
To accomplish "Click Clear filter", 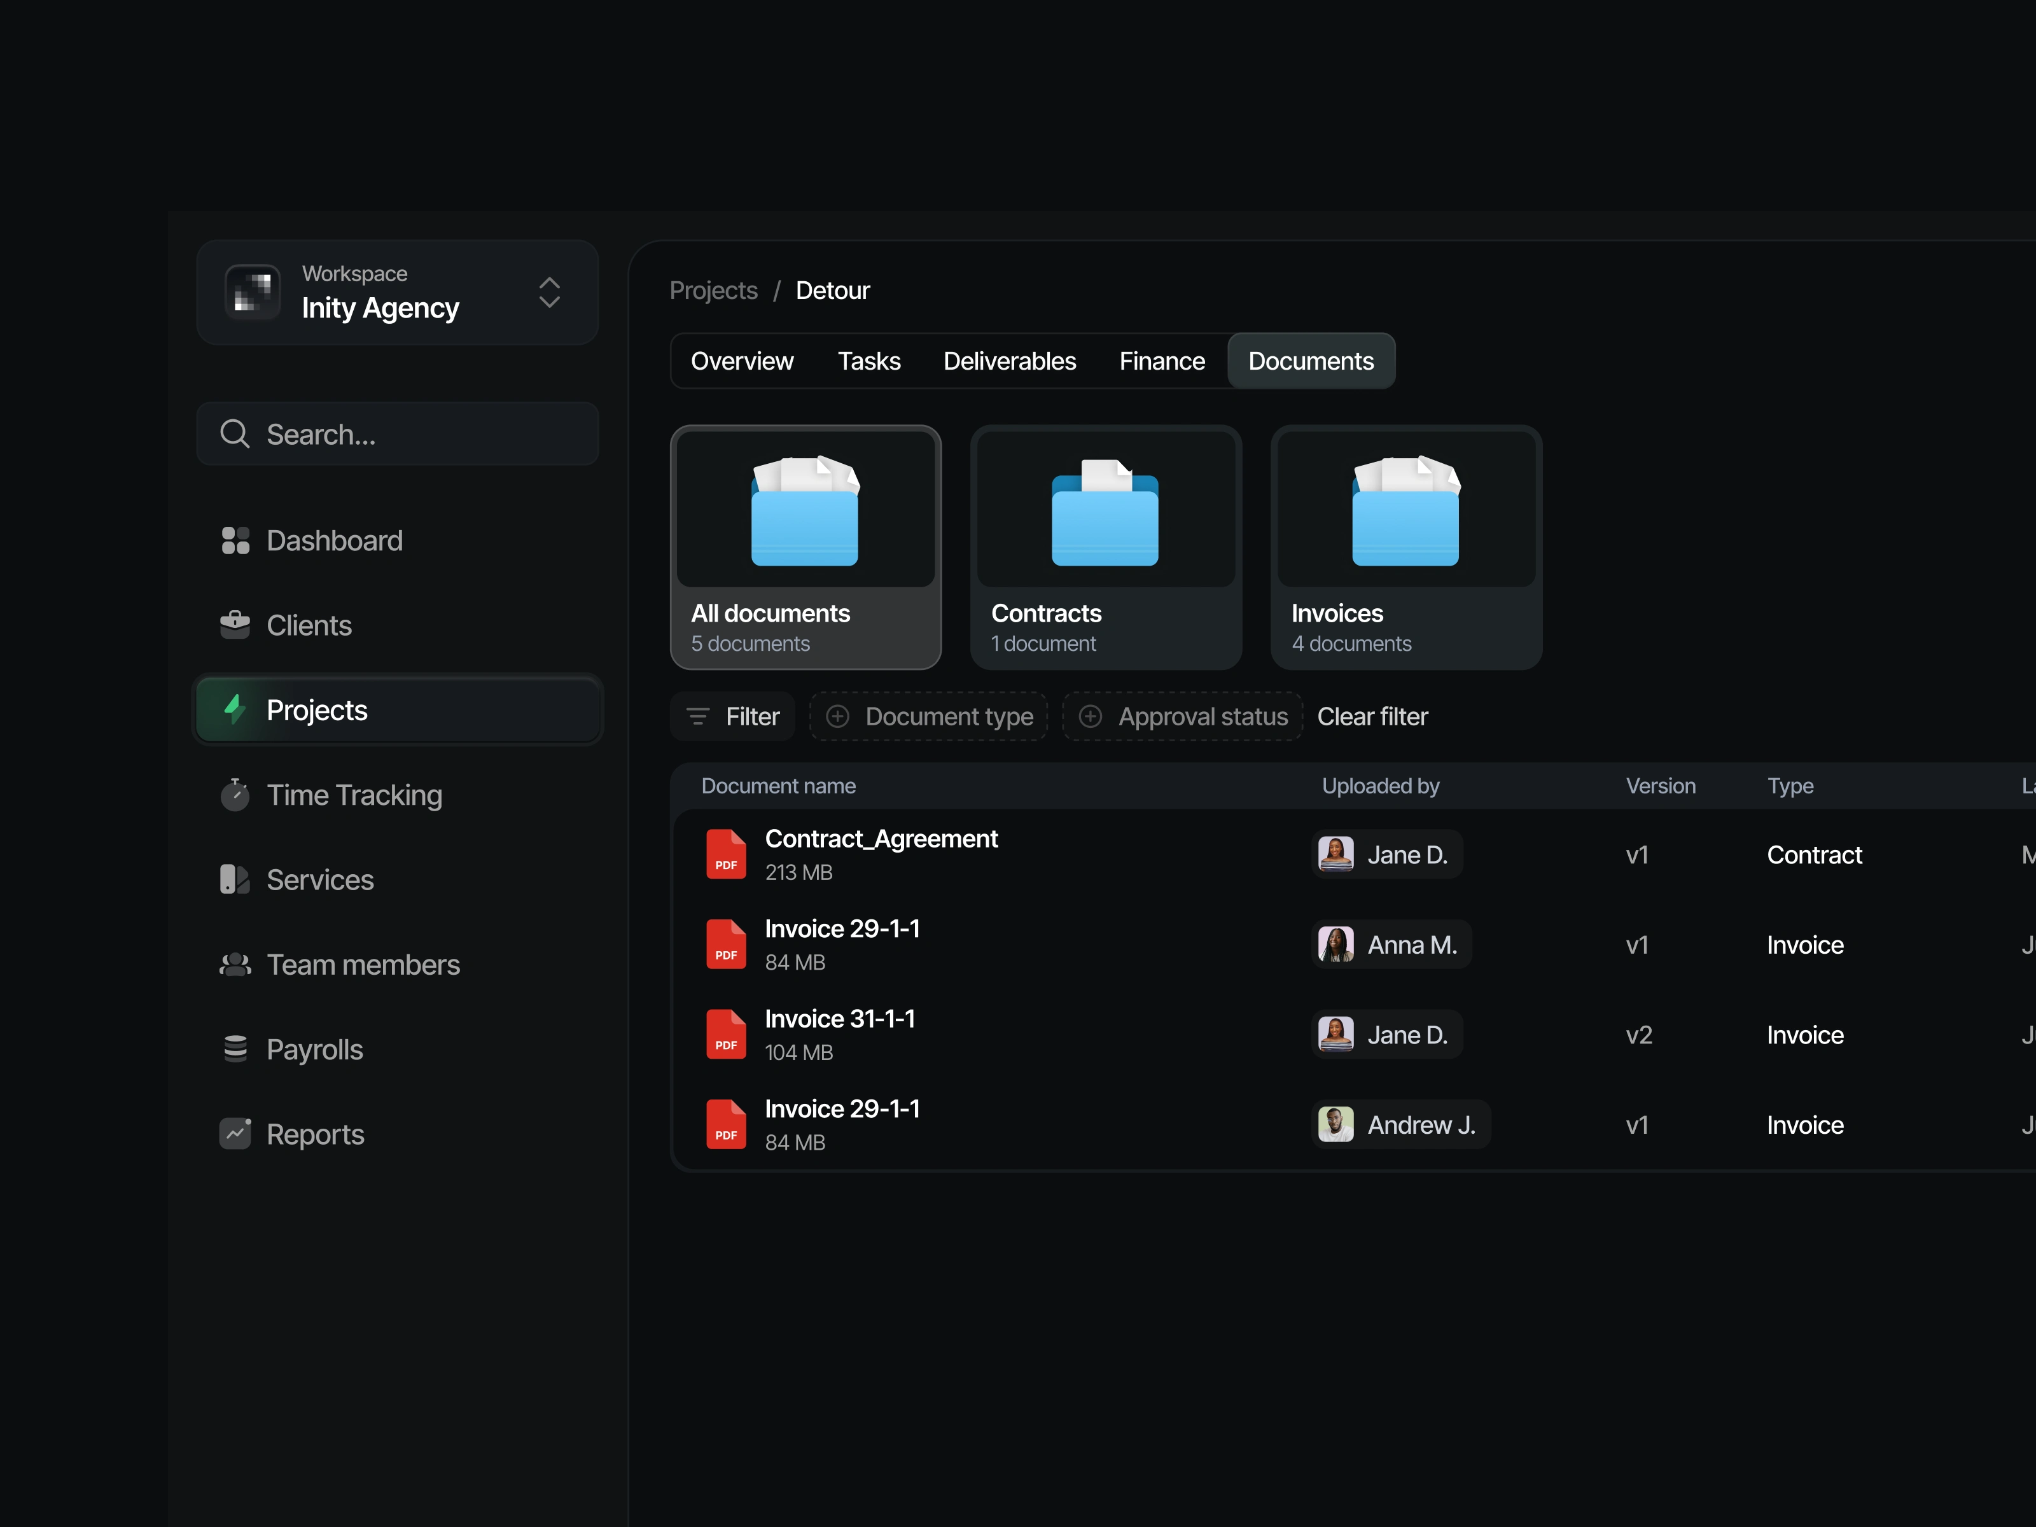I will pos(1372,716).
